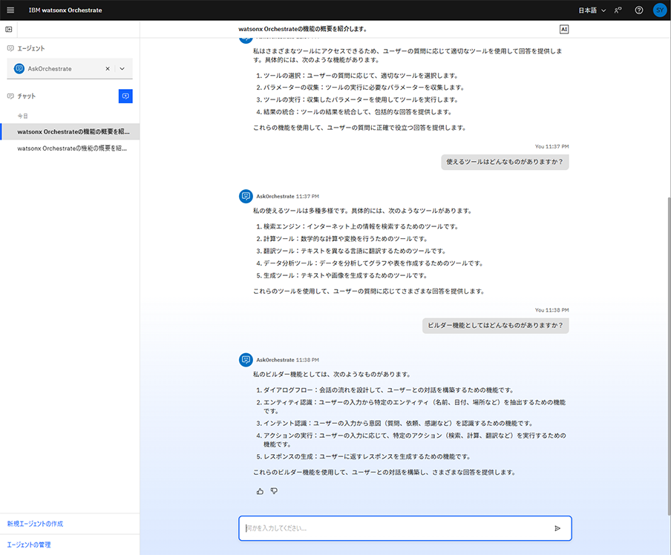Open the SY user profile avatar
This screenshot has width=671, height=555.
click(660, 10)
